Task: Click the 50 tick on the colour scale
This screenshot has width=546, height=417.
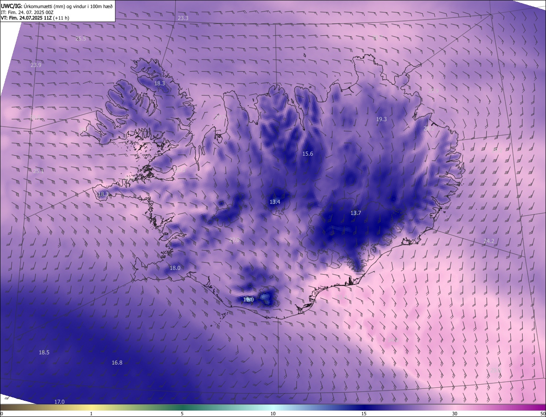Action: point(543,414)
